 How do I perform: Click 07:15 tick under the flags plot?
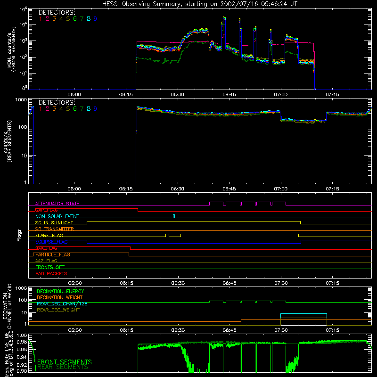tap(333, 283)
